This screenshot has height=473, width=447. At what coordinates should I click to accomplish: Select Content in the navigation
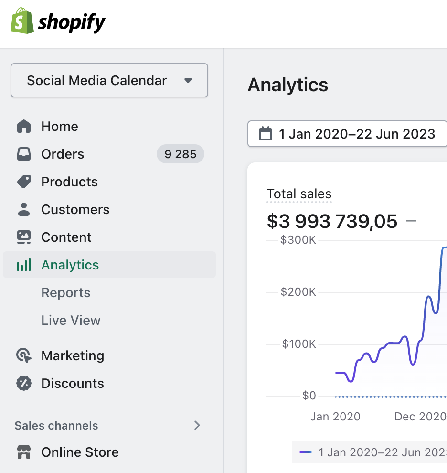pos(109,237)
